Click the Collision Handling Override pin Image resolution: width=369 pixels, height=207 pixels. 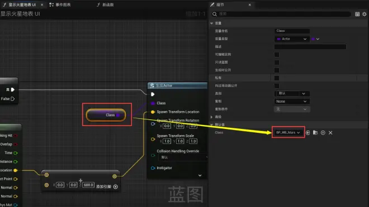coord(153,155)
